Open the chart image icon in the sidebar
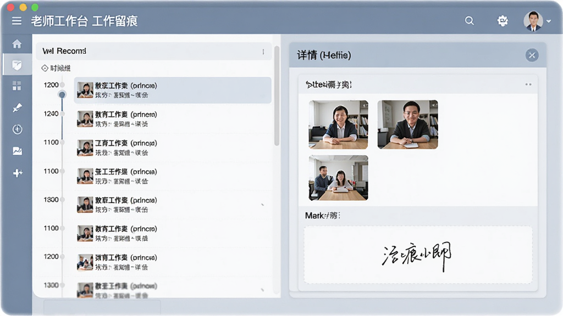 (x=17, y=151)
